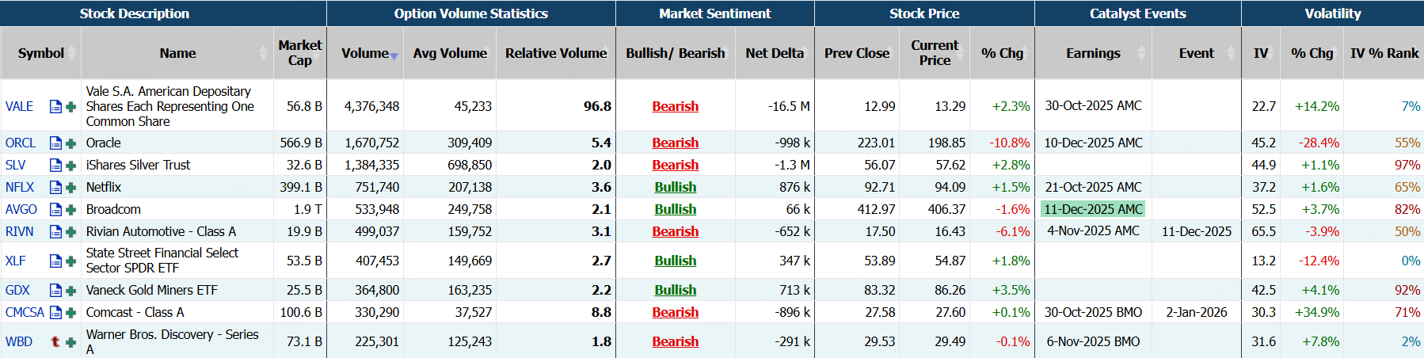
Task: Click the green plus icon beside CMCSA
Action: coord(70,313)
